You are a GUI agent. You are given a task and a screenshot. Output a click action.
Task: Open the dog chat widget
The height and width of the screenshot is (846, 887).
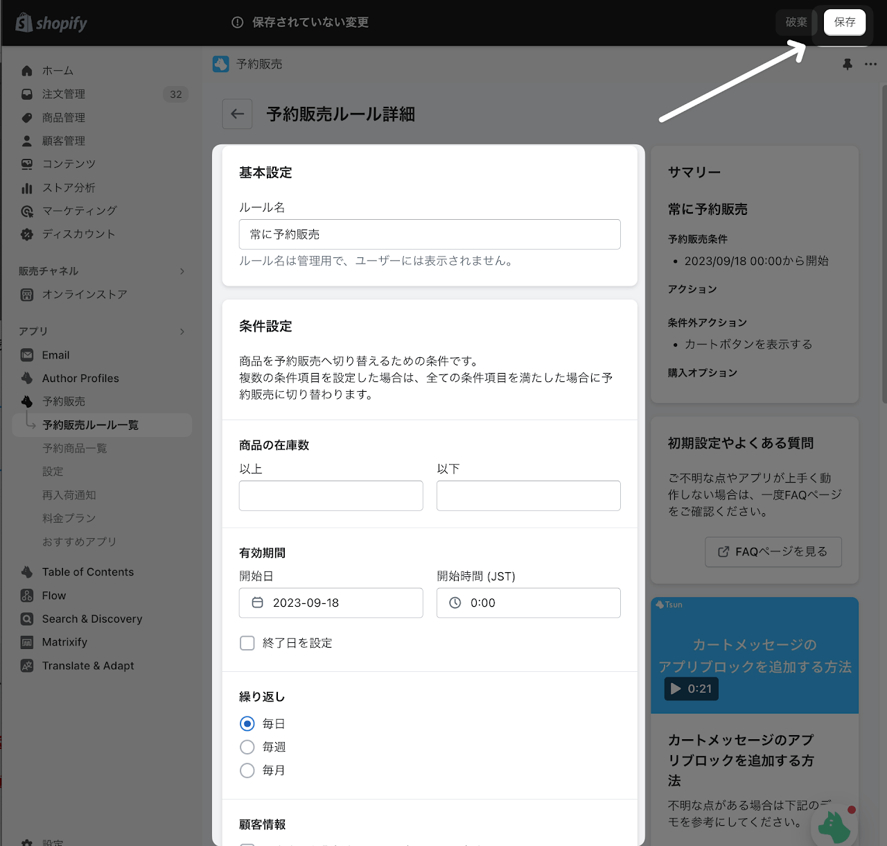click(x=835, y=825)
